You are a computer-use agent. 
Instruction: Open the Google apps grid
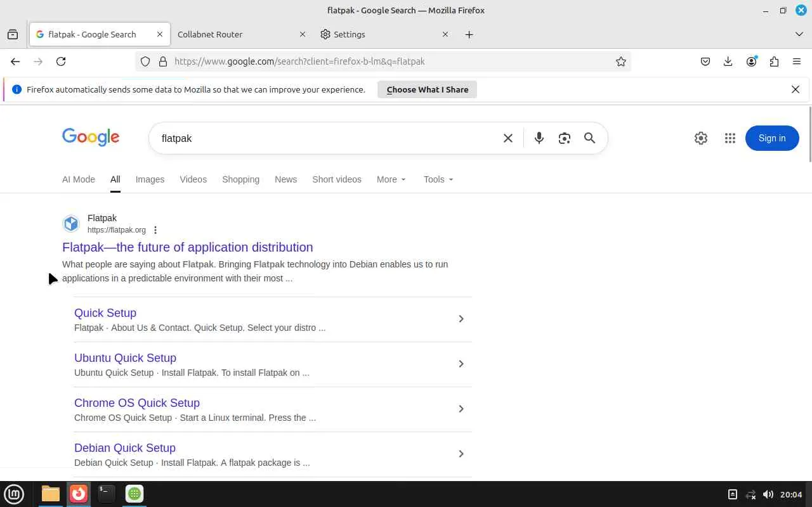tap(730, 138)
